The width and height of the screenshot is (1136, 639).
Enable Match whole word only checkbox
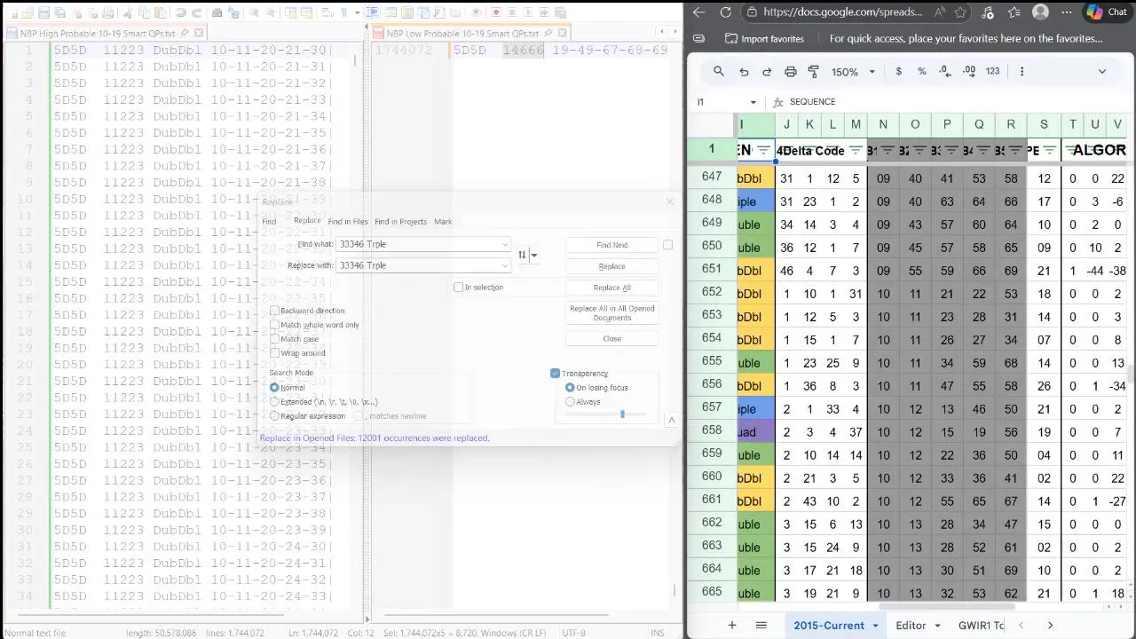(x=274, y=325)
